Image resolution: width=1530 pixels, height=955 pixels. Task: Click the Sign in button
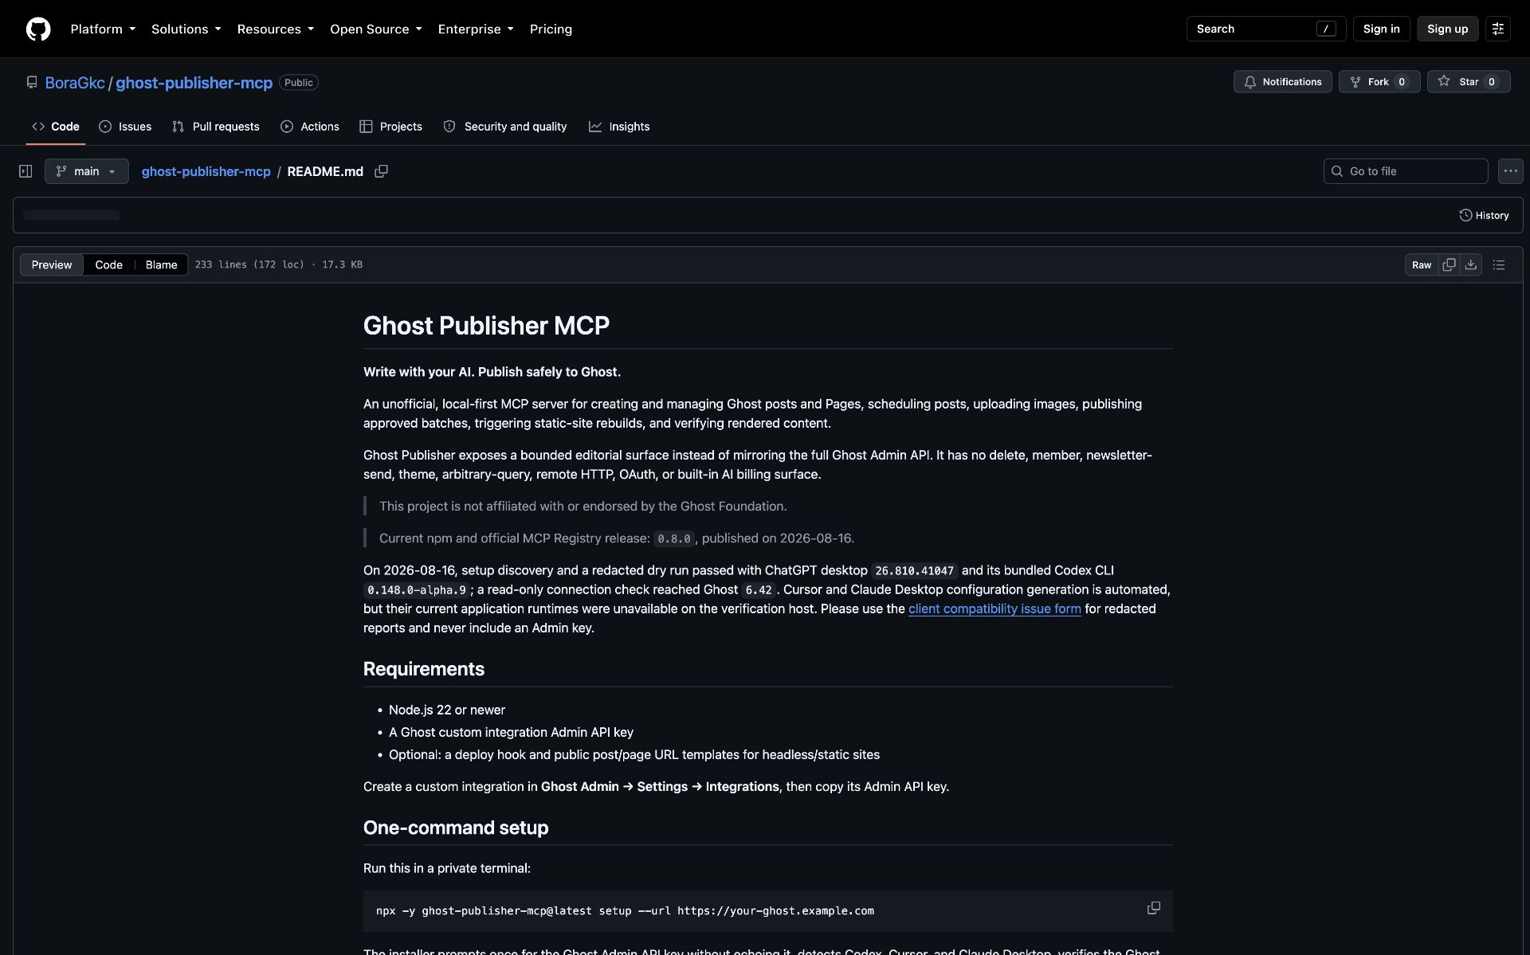[x=1381, y=29]
